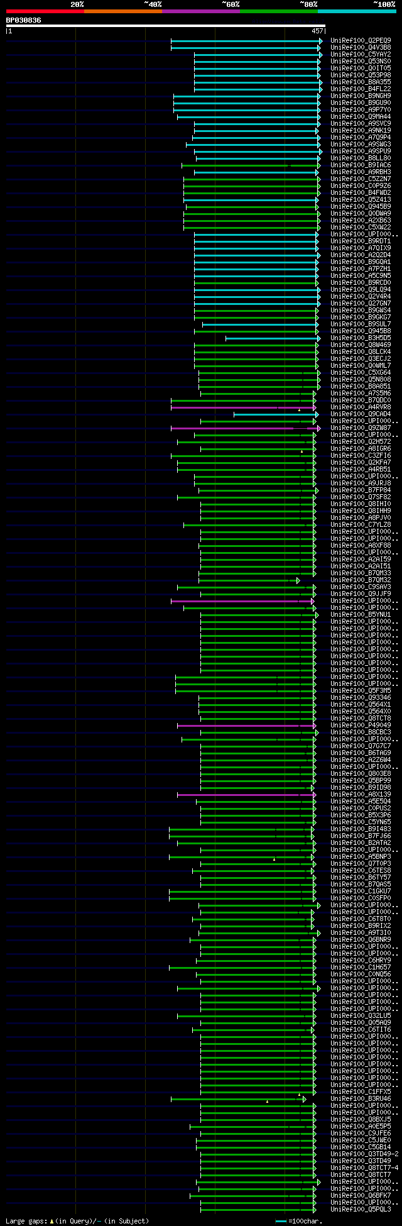402x1226 pixels.
Task: Select the UniRef100_C7YLZ8 label
Action: pyautogui.click(x=361, y=524)
